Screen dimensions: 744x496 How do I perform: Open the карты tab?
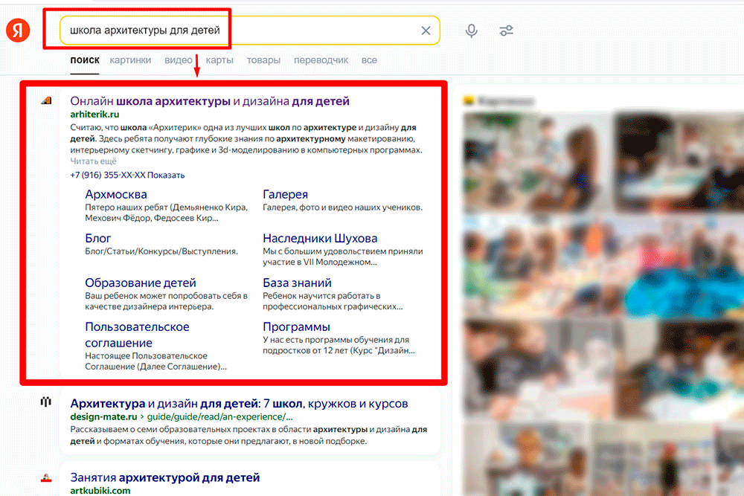click(219, 60)
